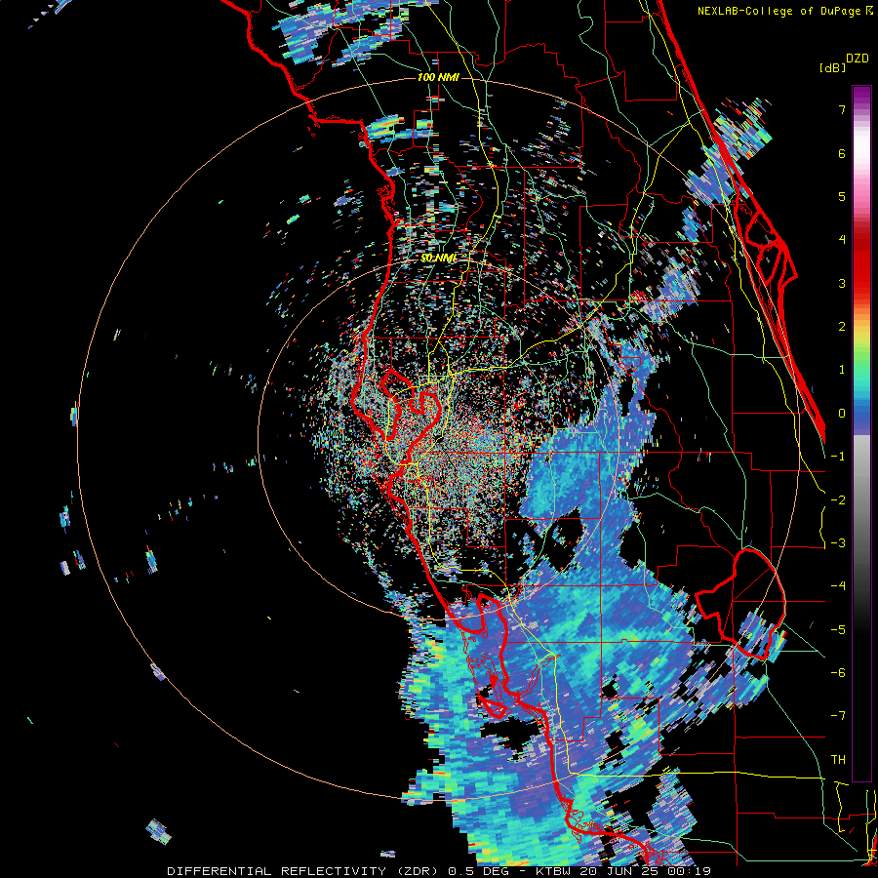Select the 3 tick label on color scale
Image resolution: width=878 pixels, height=878 pixels.
click(842, 283)
